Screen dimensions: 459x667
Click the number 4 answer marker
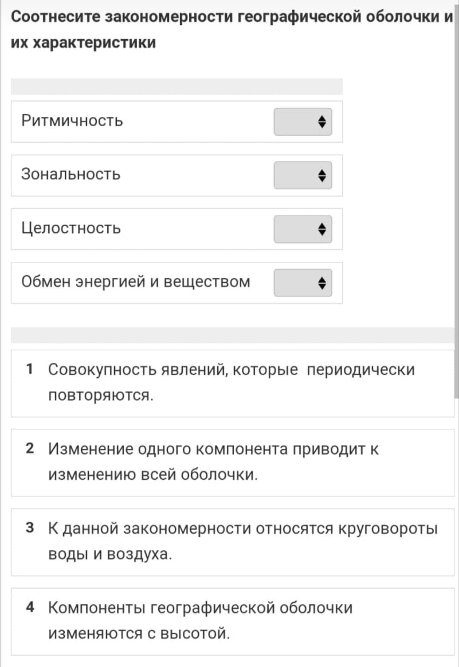(29, 607)
